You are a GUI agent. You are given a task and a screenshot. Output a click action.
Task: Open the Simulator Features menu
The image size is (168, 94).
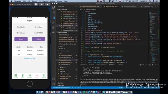45,1
